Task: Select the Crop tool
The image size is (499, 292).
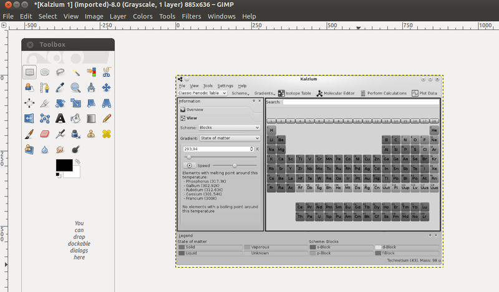Action: [x=44, y=103]
